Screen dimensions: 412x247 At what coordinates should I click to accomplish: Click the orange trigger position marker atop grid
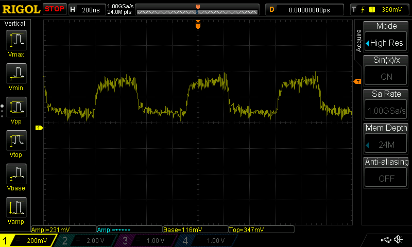(198, 25)
